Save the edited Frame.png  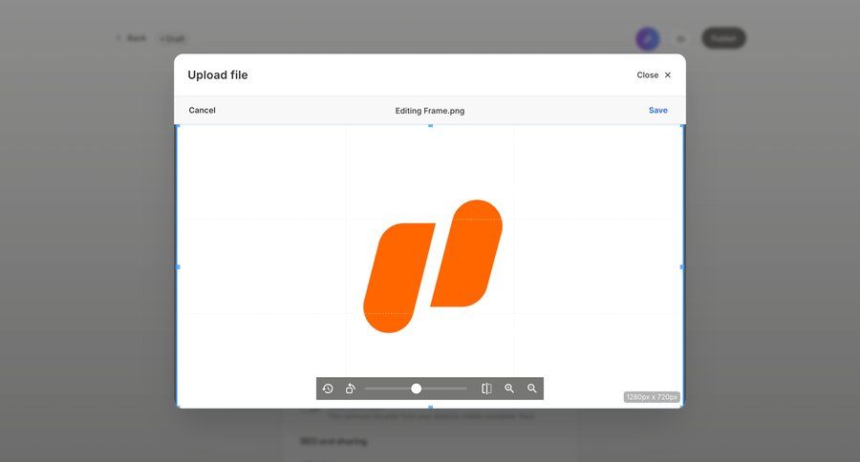click(x=658, y=110)
